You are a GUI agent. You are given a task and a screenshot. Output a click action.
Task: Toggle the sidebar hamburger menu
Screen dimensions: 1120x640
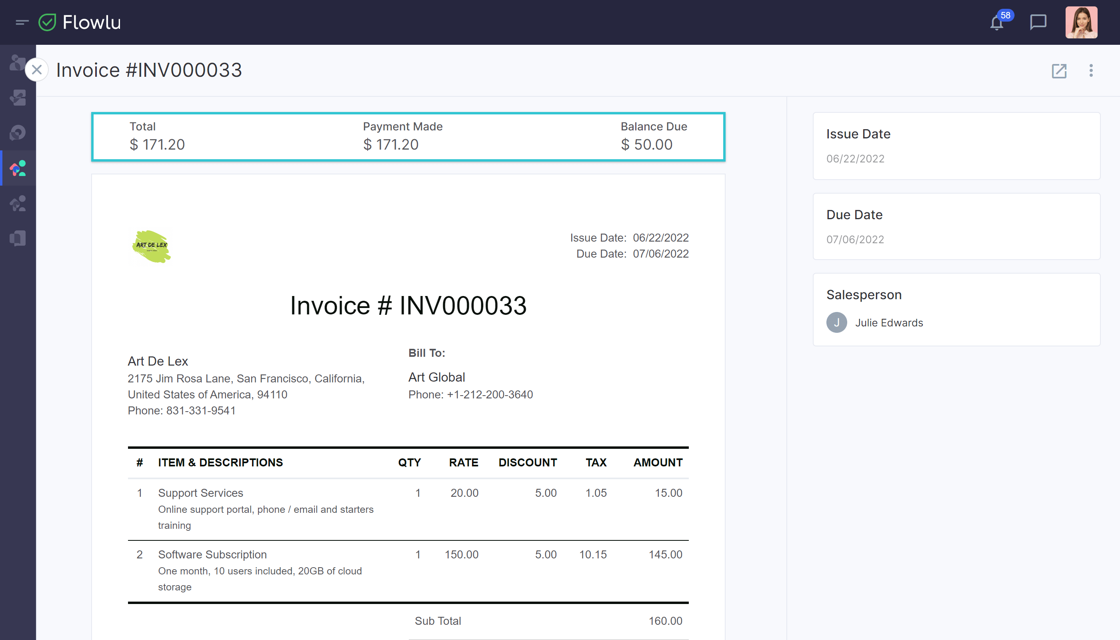(22, 22)
